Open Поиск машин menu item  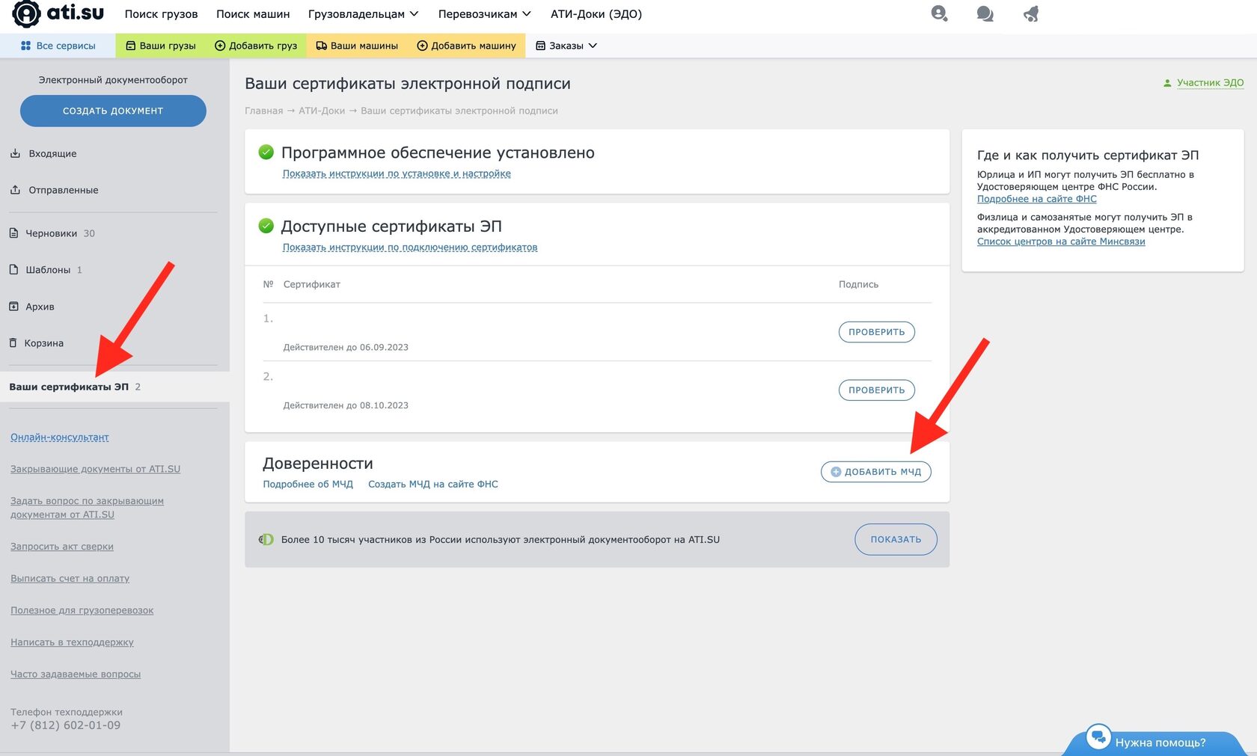[x=253, y=14]
